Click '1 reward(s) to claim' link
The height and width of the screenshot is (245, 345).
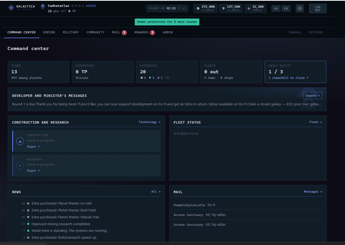click(x=288, y=78)
